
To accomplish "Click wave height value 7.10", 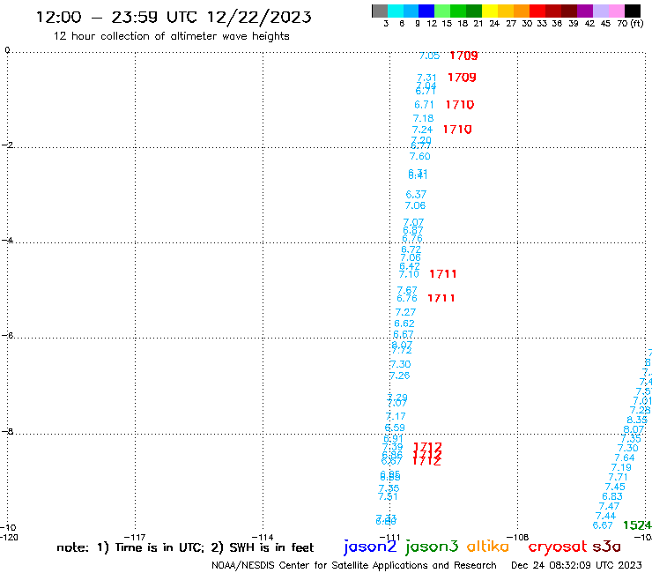I will pyautogui.click(x=409, y=274).
